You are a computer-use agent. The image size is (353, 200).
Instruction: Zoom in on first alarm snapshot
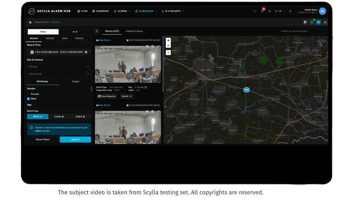click(x=147, y=46)
